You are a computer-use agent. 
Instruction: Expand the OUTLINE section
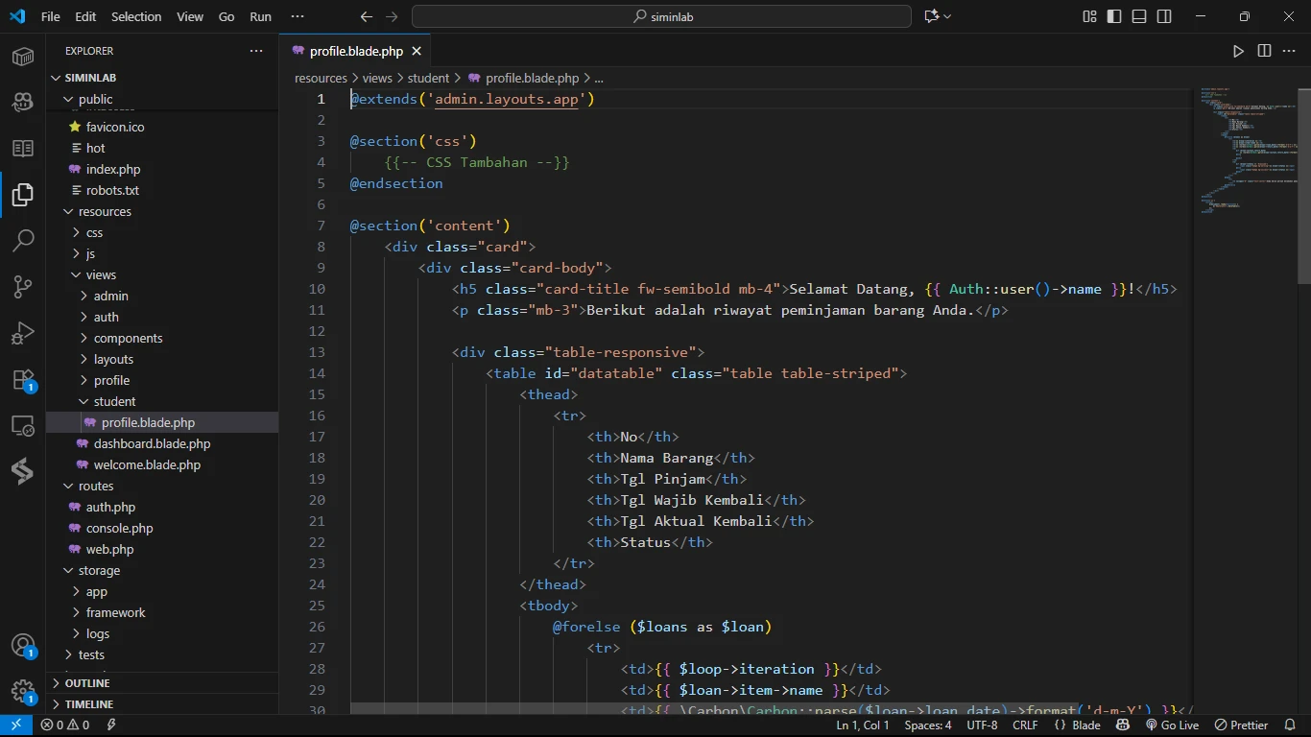coord(87,683)
